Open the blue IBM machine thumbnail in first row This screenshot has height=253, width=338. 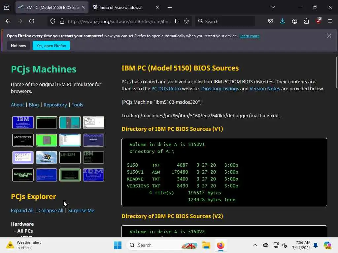click(23, 123)
